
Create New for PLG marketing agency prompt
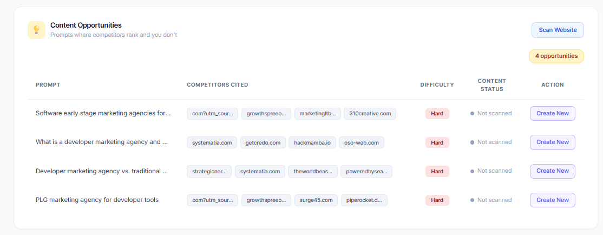tap(552, 200)
